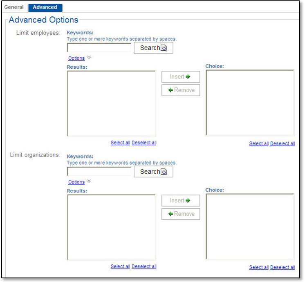Click Deselect all under organizations Choice list
This screenshot has height=282, width=305.
click(x=283, y=267)
